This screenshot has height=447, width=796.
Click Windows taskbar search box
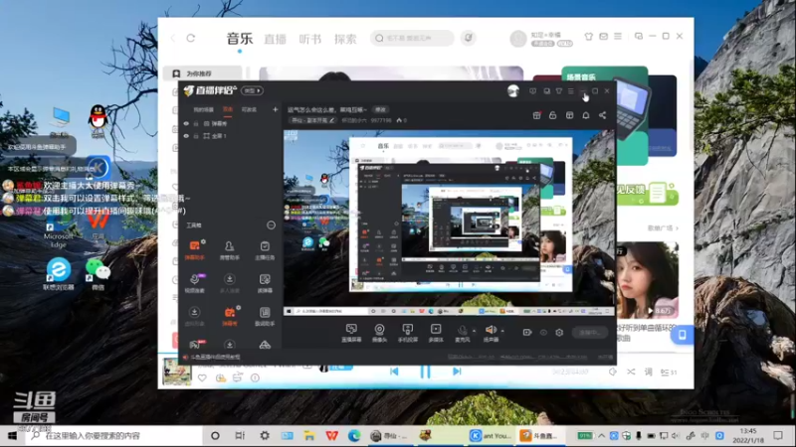[111, 436]
